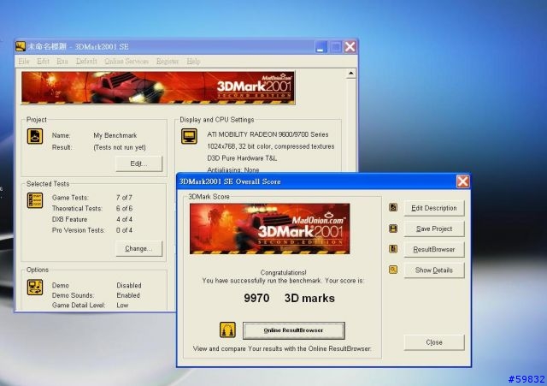Click the Display and CPU Settings monitor icon
This screenshot has width=547, height=386.
189,136
